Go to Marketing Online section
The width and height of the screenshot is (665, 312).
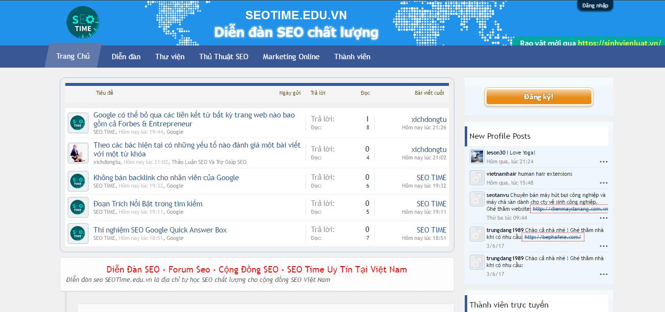291,57
